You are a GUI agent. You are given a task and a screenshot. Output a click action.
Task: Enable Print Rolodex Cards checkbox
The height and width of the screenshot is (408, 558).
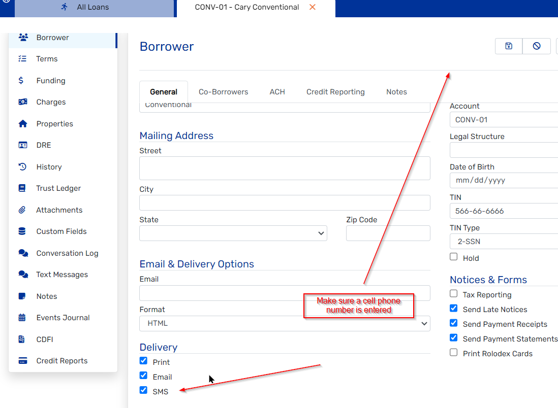click(454, 352)
